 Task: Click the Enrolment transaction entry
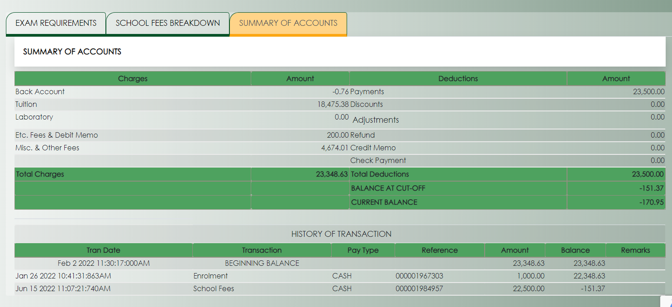[x=210, y=276]
